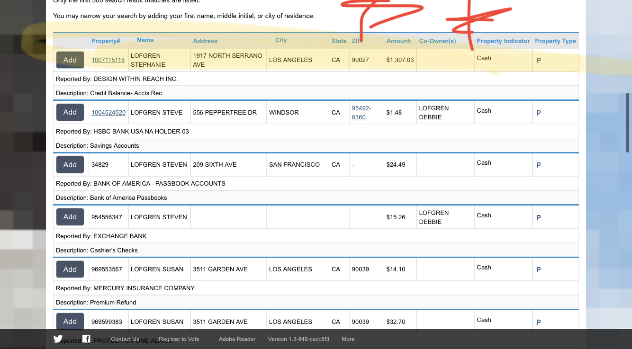Sort by Co-Owner(s) column header
Image resolution: width=632 pixels, height=349 pixels.
click(438, 41)
